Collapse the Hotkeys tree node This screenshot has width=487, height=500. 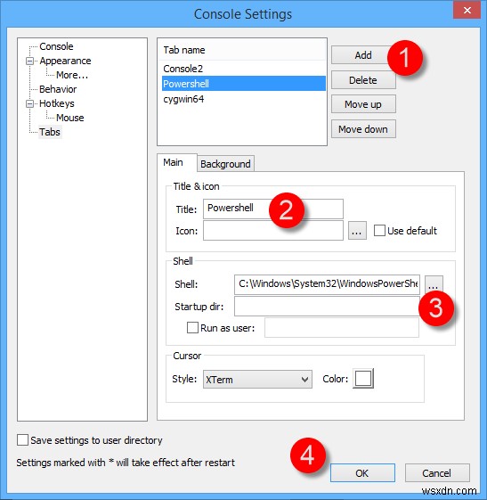pyautogui.click(x=29, y=103)
